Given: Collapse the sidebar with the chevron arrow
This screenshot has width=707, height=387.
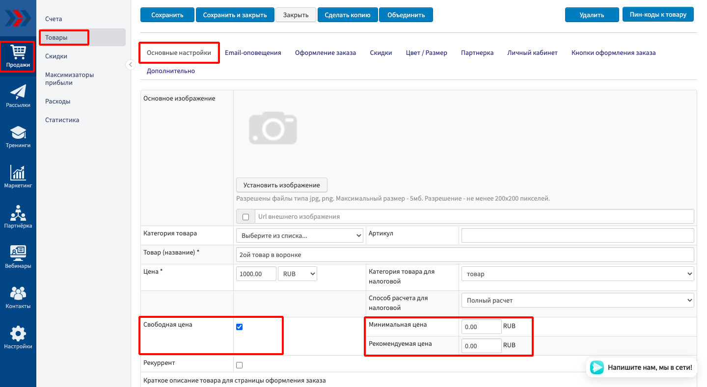Looking at the screenshot, I should 131,65.
